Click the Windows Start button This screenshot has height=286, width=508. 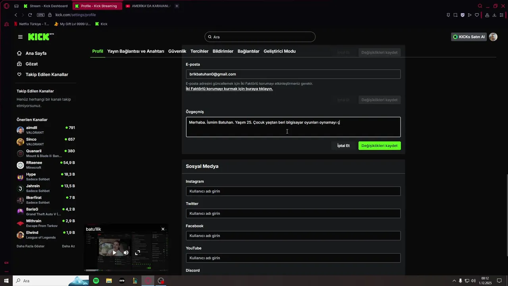point(6,281)
